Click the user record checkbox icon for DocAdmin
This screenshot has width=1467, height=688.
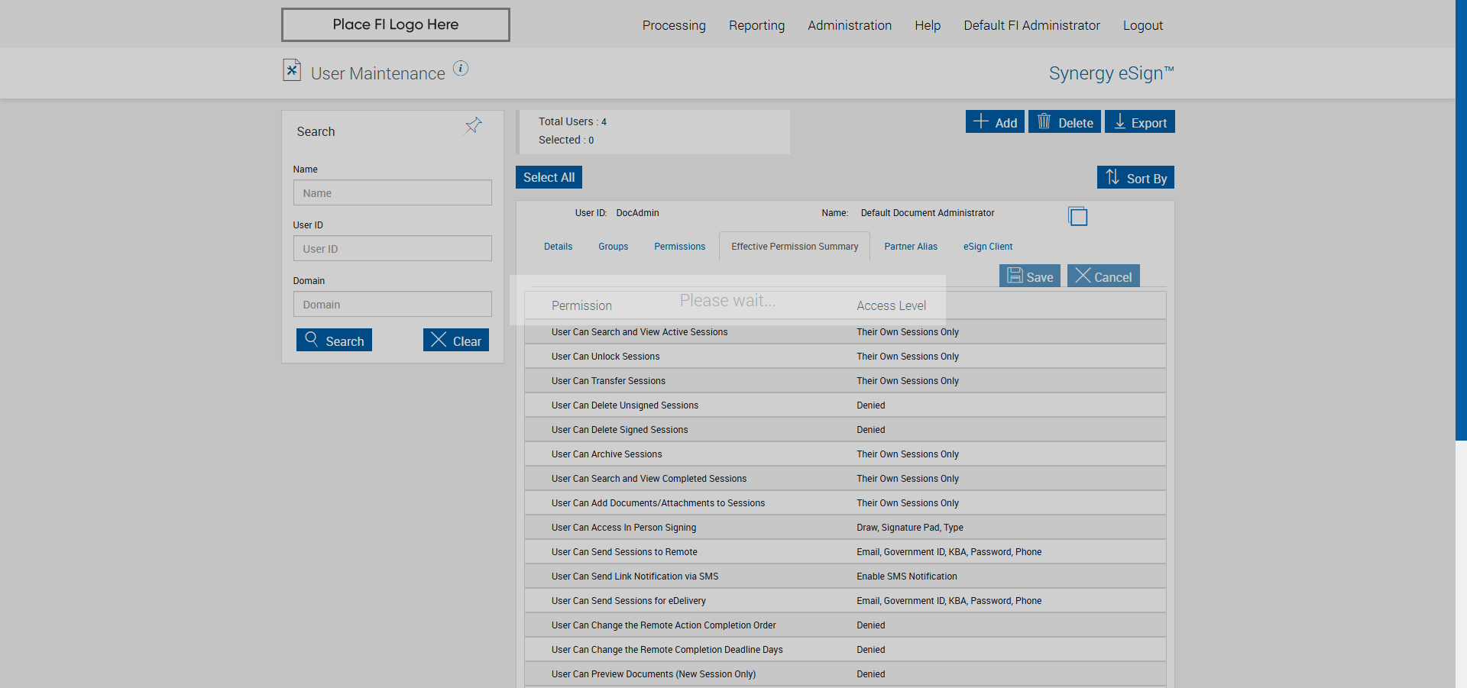[x=1077, y=216]
